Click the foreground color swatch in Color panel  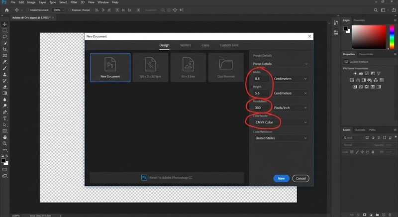(x=346, y=28)
